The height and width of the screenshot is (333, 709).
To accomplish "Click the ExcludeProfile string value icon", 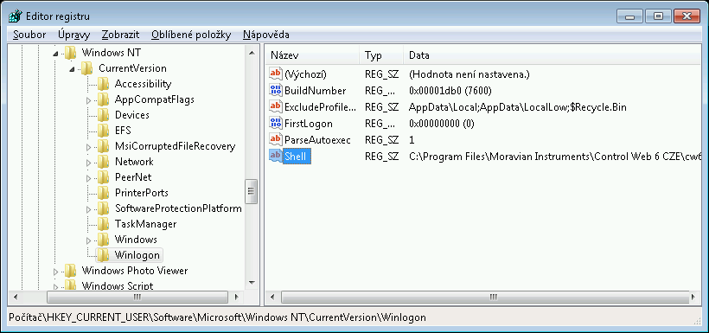I will (275, 106).
